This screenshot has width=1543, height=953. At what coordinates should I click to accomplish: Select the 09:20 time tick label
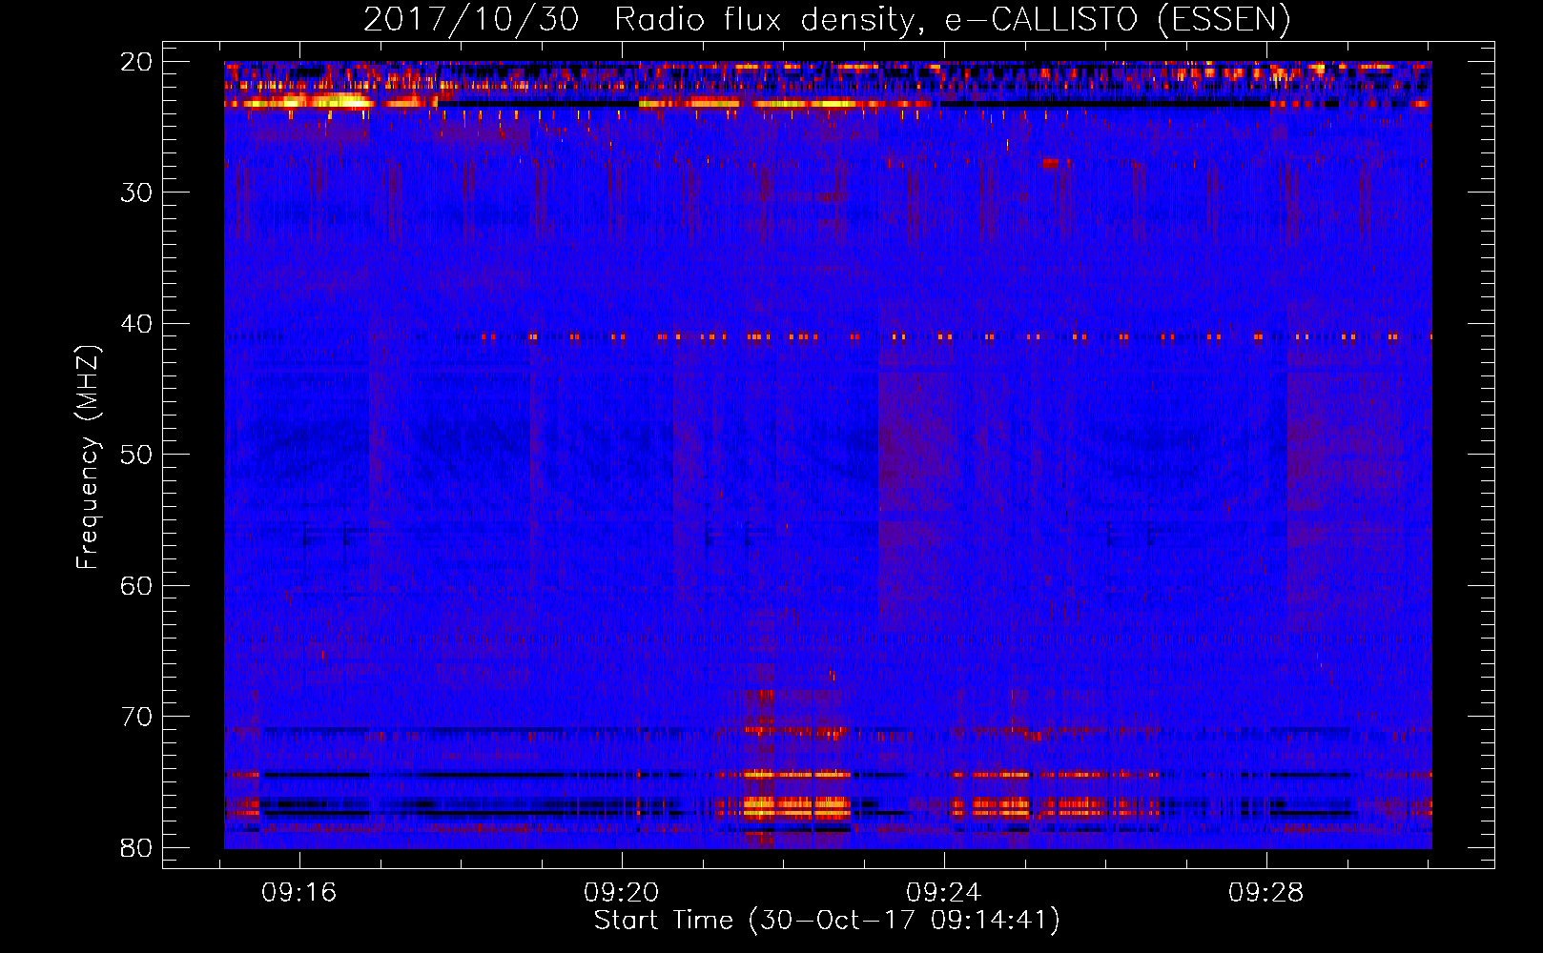coord(622,893)
